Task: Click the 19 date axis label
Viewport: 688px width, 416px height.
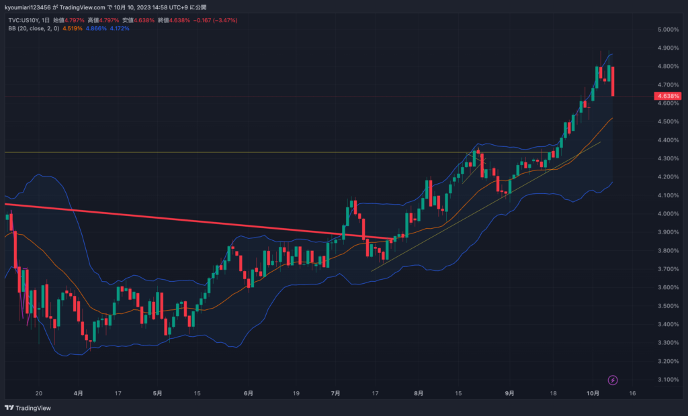Action: pos(296,393)
